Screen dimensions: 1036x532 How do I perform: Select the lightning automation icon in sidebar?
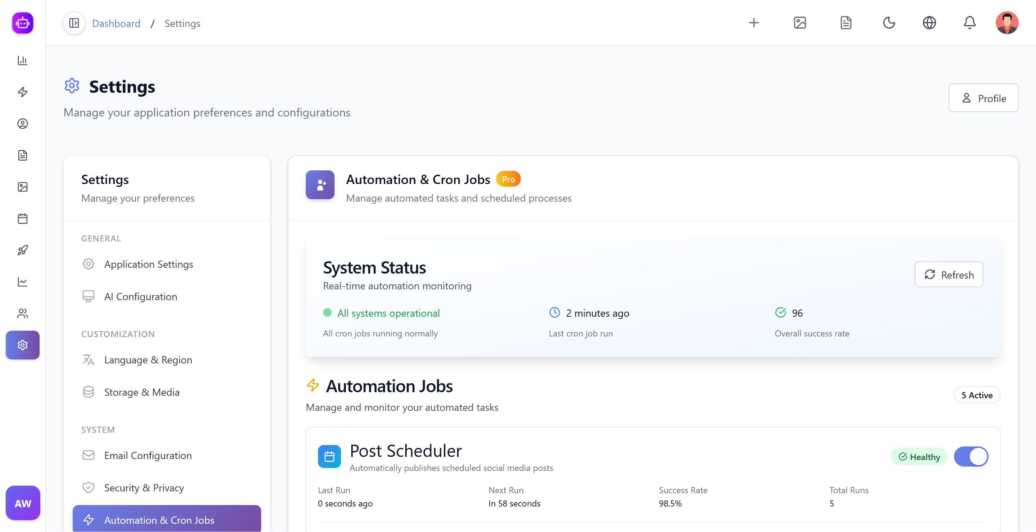pos(23,92)
